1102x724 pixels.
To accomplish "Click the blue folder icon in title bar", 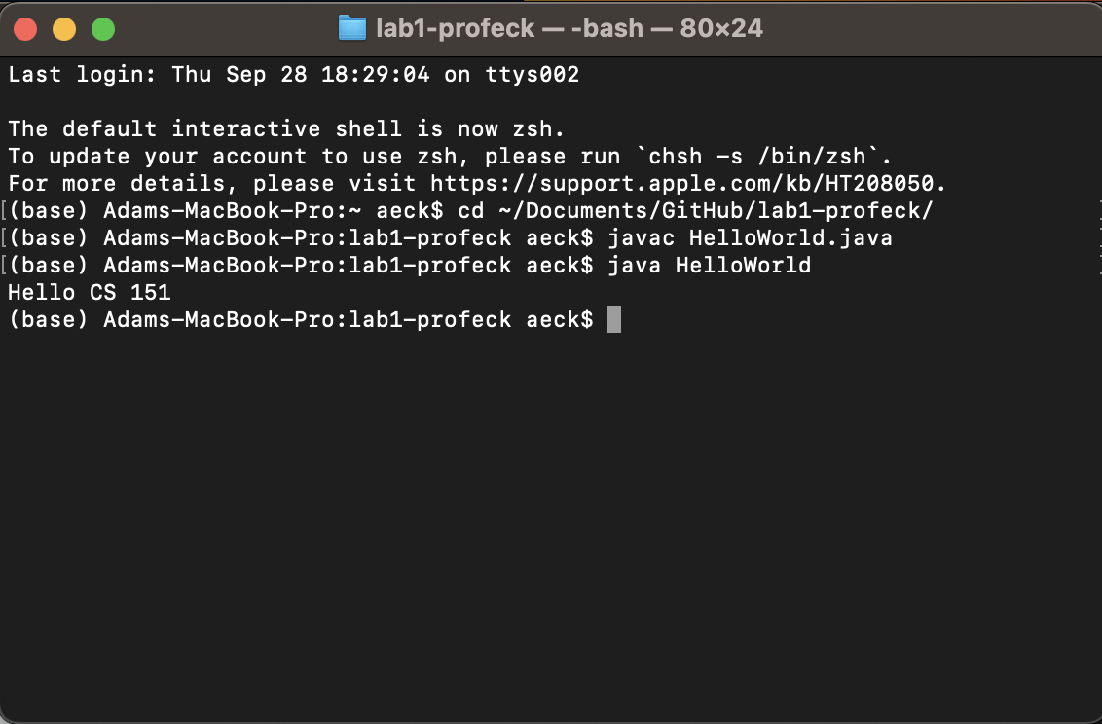I will point(351,28).
